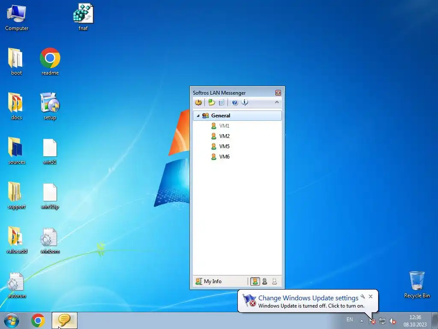Select the sources folder icon
Image resolution: width=438 pixels, height=329 pixels.
point(17,151)
